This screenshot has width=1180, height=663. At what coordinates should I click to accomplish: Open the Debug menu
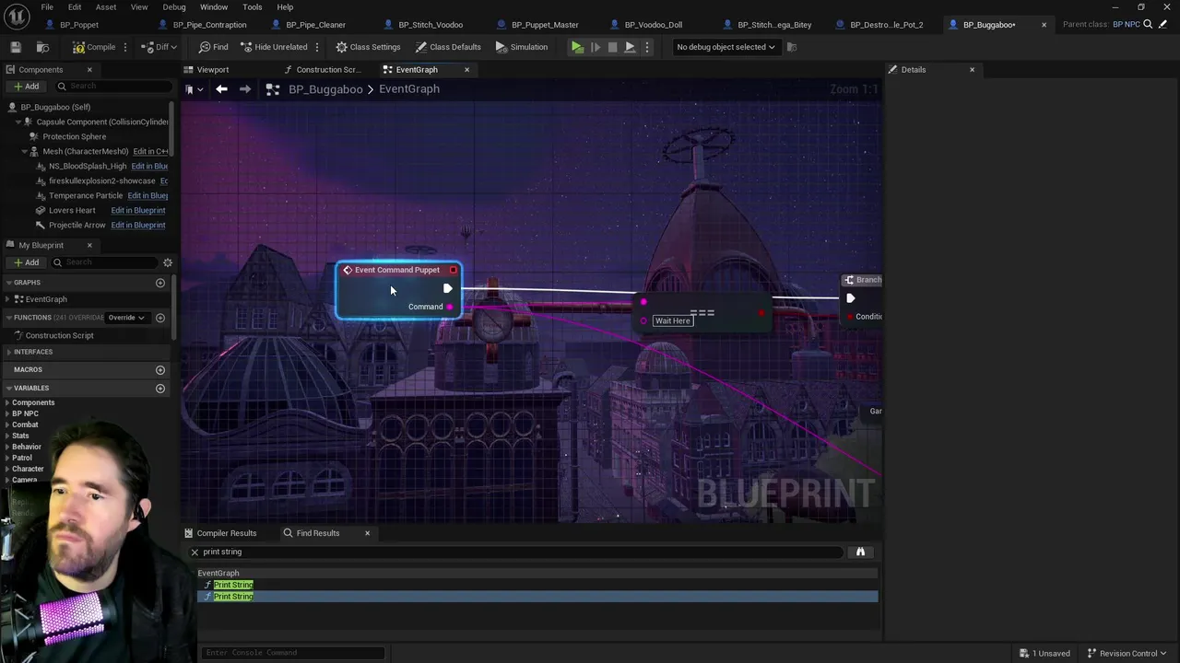[174, 7]
